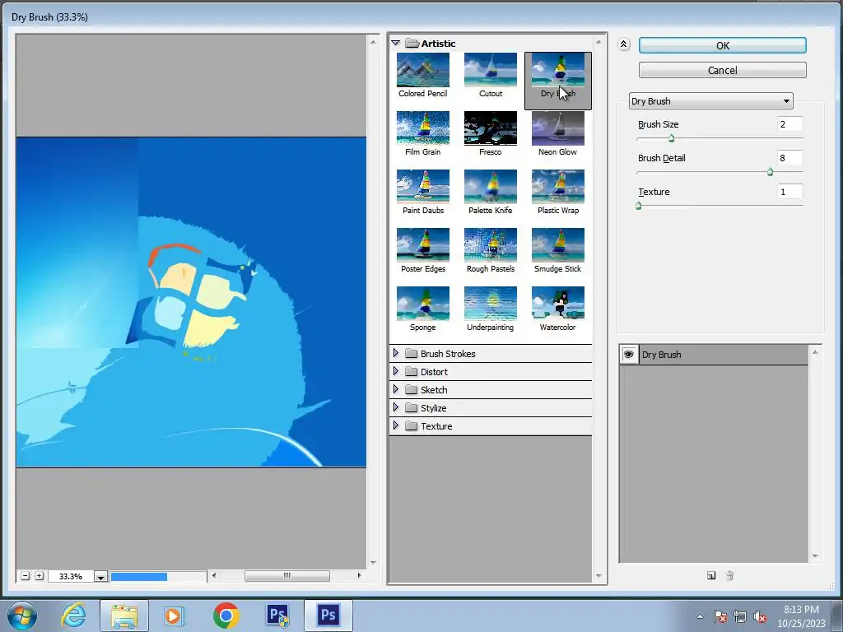Image resolution: width=843 pixels, height=632 pixels.
Task: Click the muted volume tray icon
Action: (x=760, y=616)
